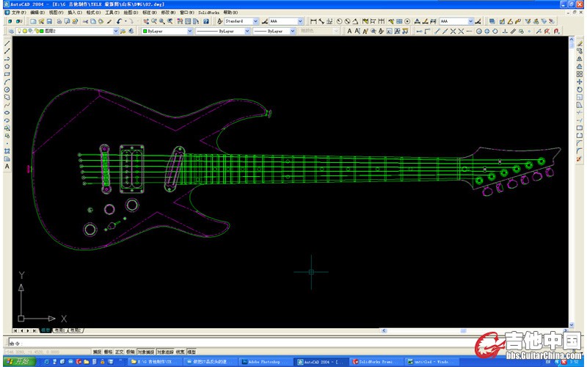Open the 文件(F) menu

coord(18,12)
